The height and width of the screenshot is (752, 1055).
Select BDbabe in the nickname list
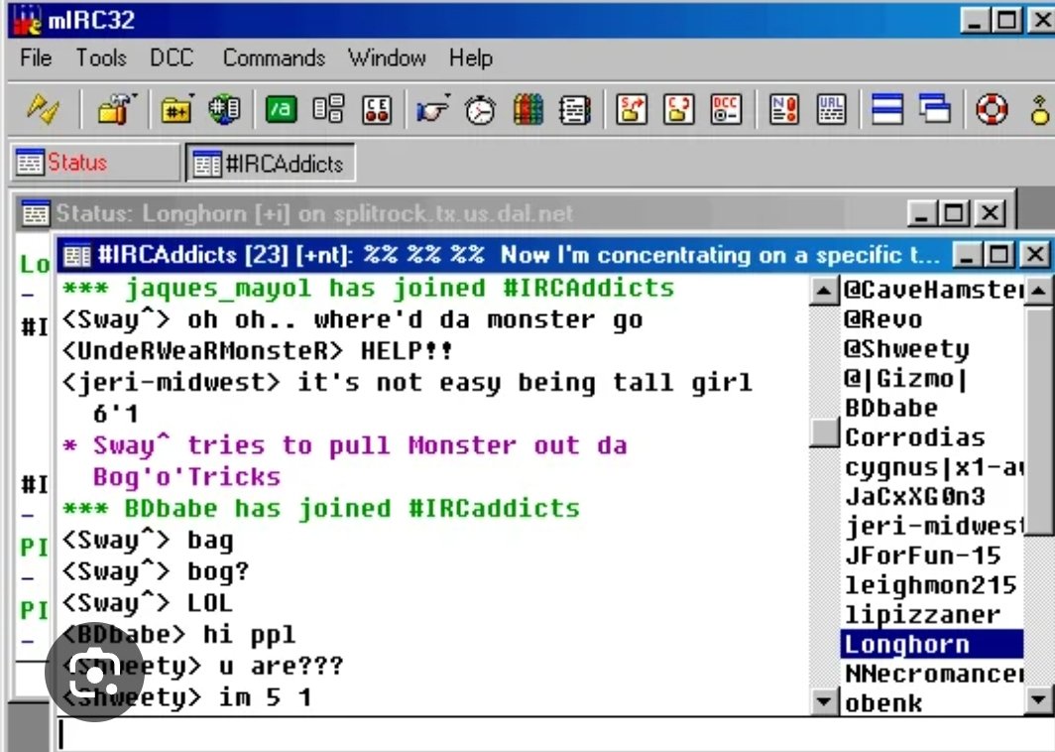[890, 407]
